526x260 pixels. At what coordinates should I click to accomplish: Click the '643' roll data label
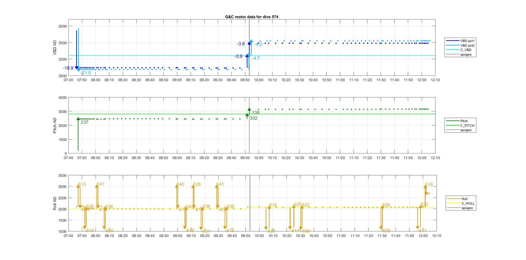coord(190,207)
